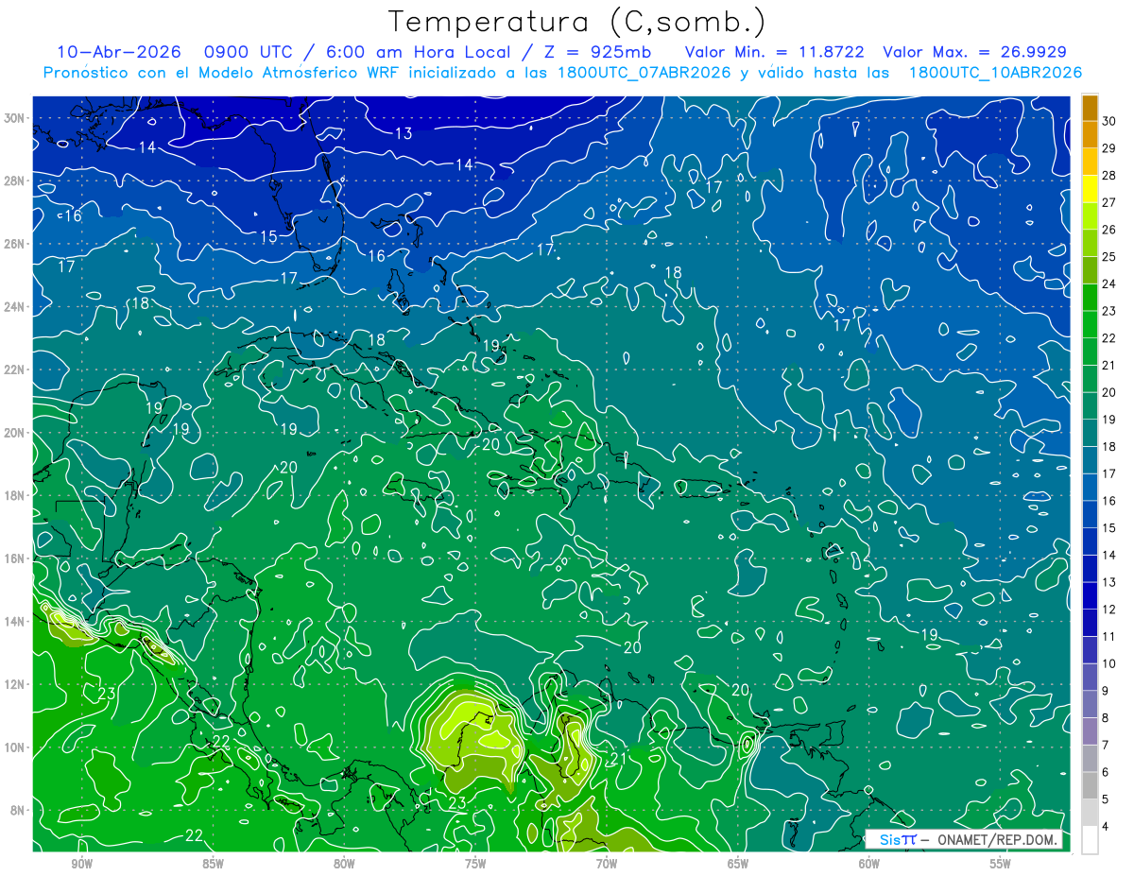Image resolution: width=1134 pixels, height=876 pixels.
Task: Click the 8N latitude axis label
Action: (19, 810)
